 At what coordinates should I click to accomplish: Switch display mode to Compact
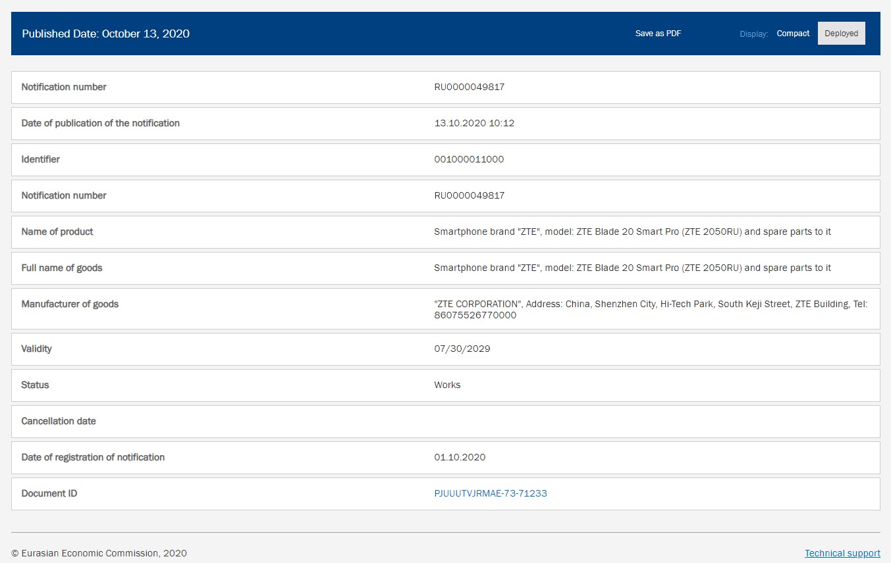[x=792, y=33]
